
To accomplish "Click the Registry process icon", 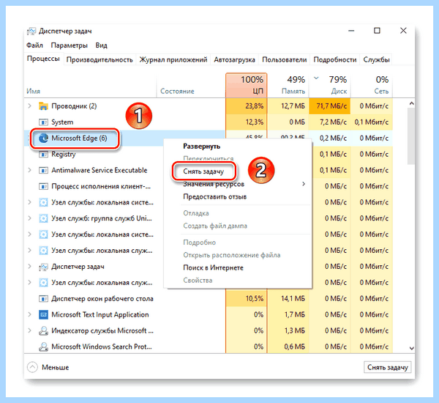I will 43,155.
